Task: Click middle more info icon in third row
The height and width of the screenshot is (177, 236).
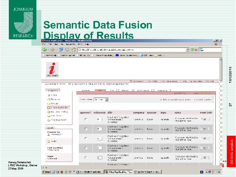Action: [x=205, y=138]
